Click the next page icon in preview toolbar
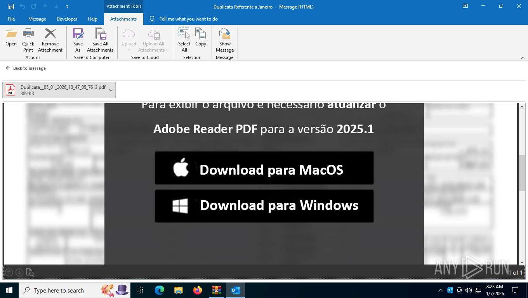Image resolution: width=528 pixels, height=298 pixels. [x=19, y=272]
